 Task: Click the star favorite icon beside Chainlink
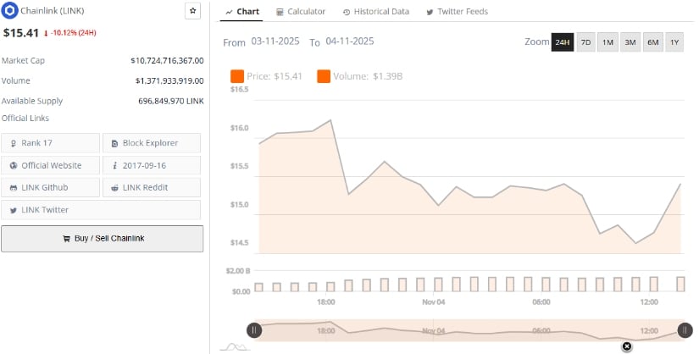pos(192,11)
